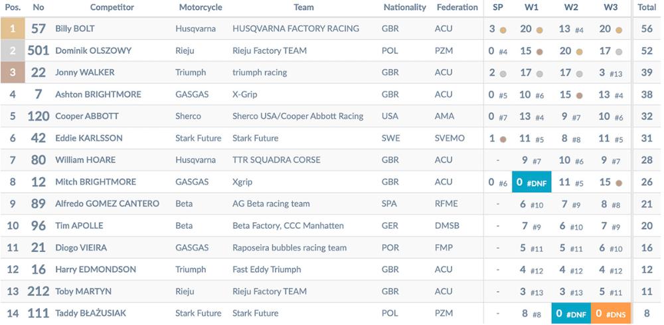664x325 pixels.
Task: Click the Nationality column header
Action: [405, 7]
